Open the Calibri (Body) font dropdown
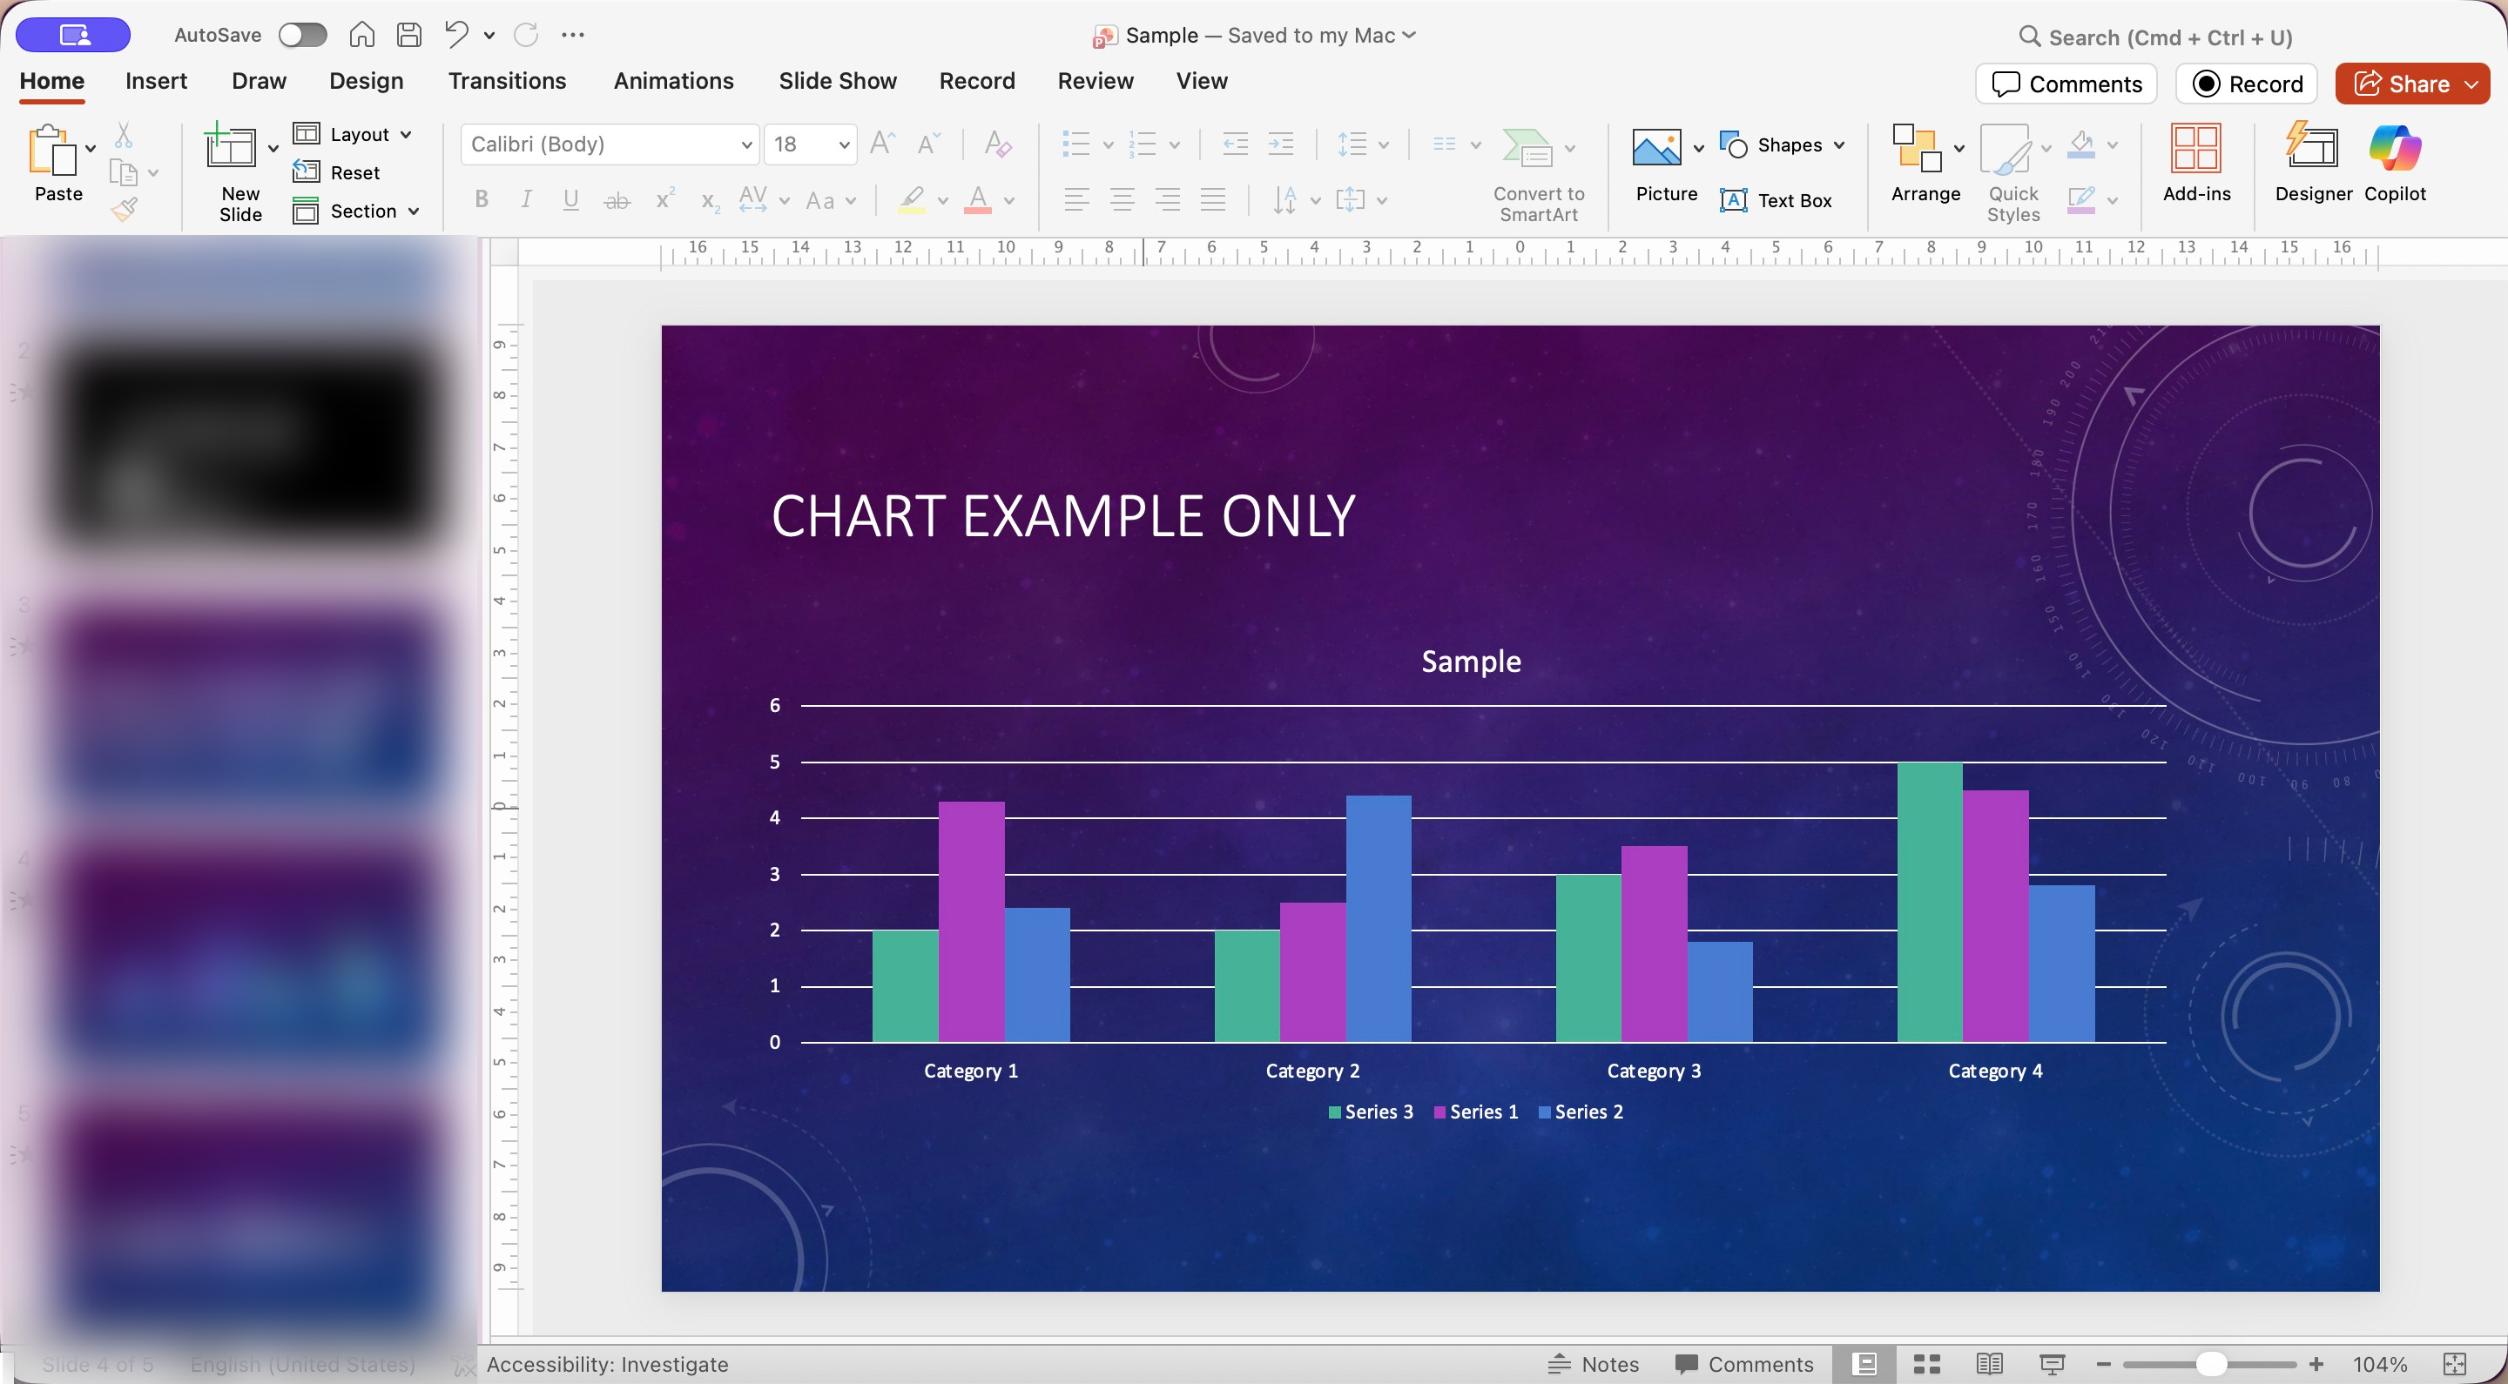The image size is (2508, 1384). (745, 145)
